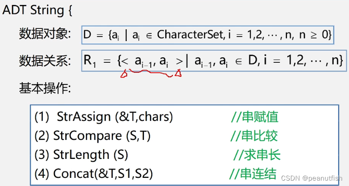Click StrAssign (&T,chars) operation line
The image size is (349, 186).
point(104,116)
